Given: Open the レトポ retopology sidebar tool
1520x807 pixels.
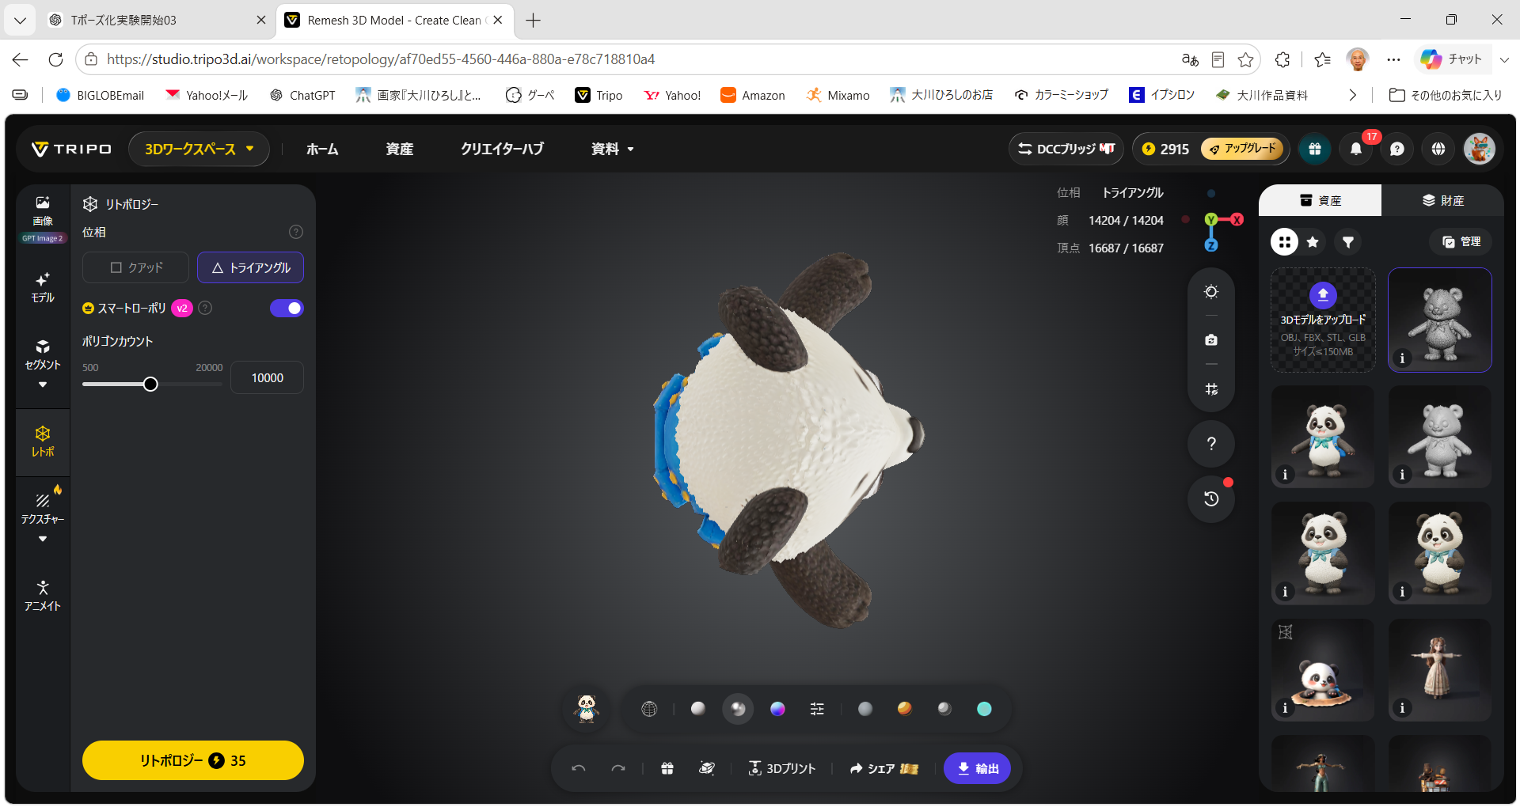Looking at the screenshot, I should pyautogui.click(x=43, y=441).
